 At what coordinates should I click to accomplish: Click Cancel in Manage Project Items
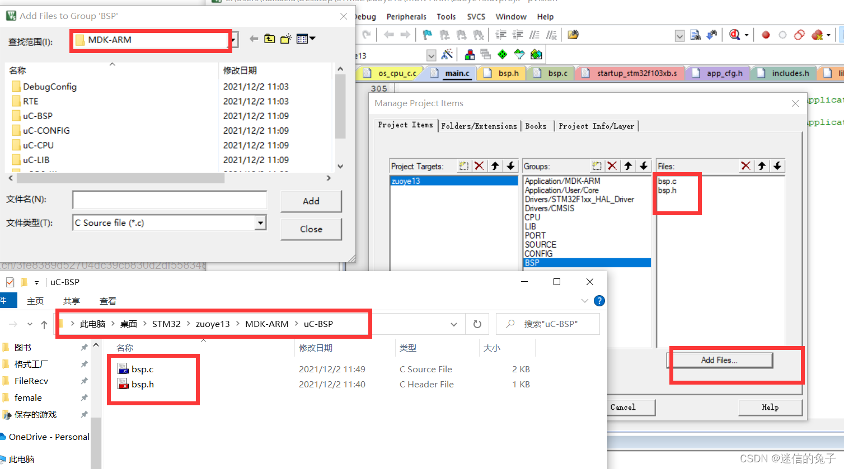click(623, 408)
